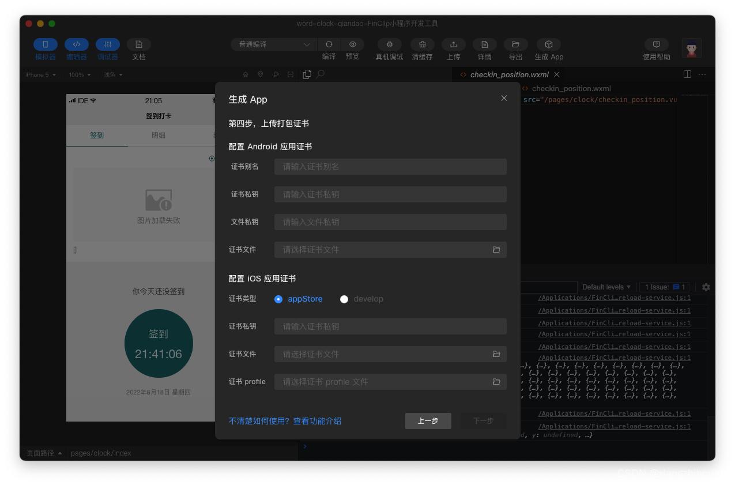Click the 文件私钥 input field

390,222
